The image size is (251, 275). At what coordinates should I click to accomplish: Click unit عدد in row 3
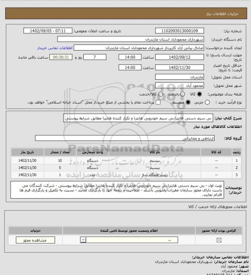click(92, 175)
